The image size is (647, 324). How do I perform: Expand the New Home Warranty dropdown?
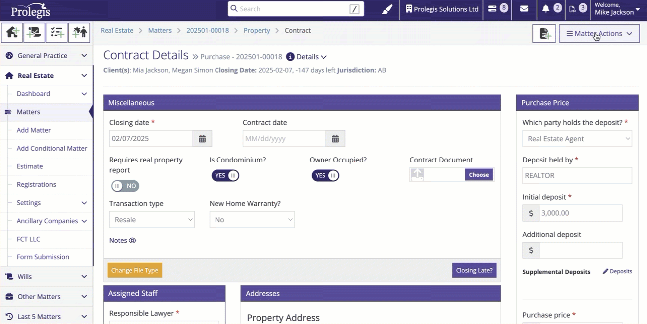coord(252,220)
